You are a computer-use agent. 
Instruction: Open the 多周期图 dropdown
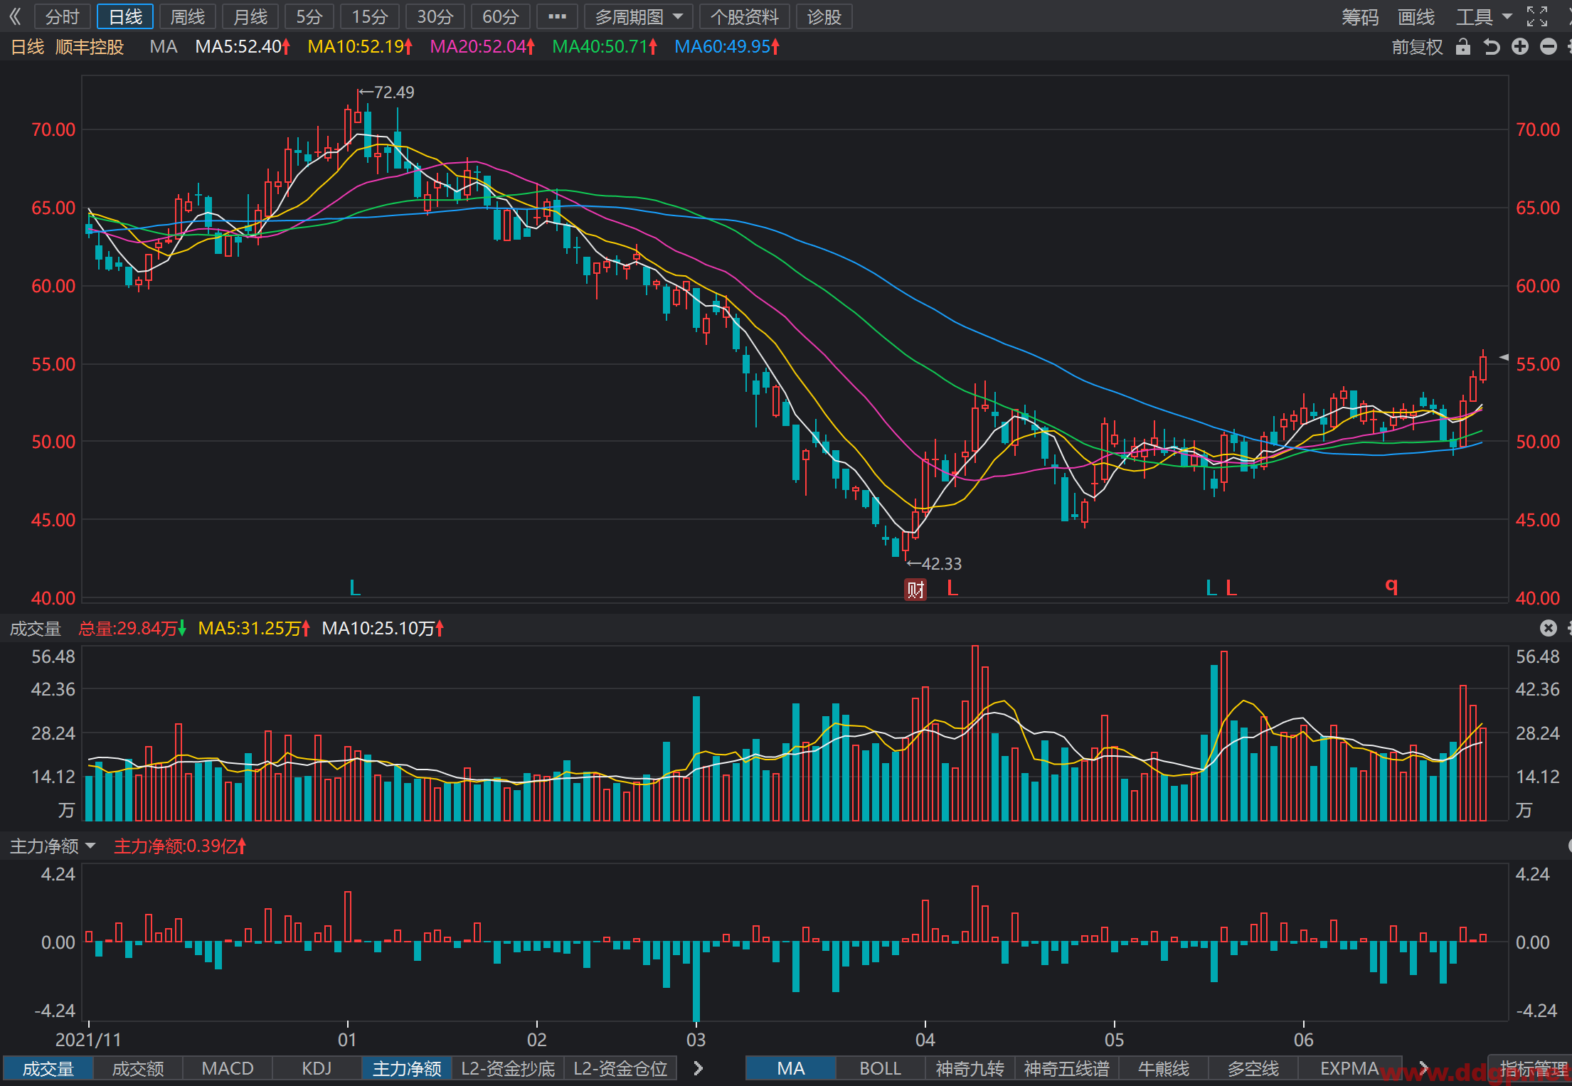coord(639,16)
